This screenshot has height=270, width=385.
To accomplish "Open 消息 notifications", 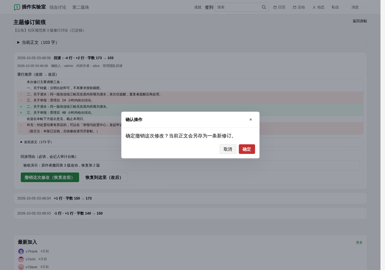I will click(x=355, y=7).
